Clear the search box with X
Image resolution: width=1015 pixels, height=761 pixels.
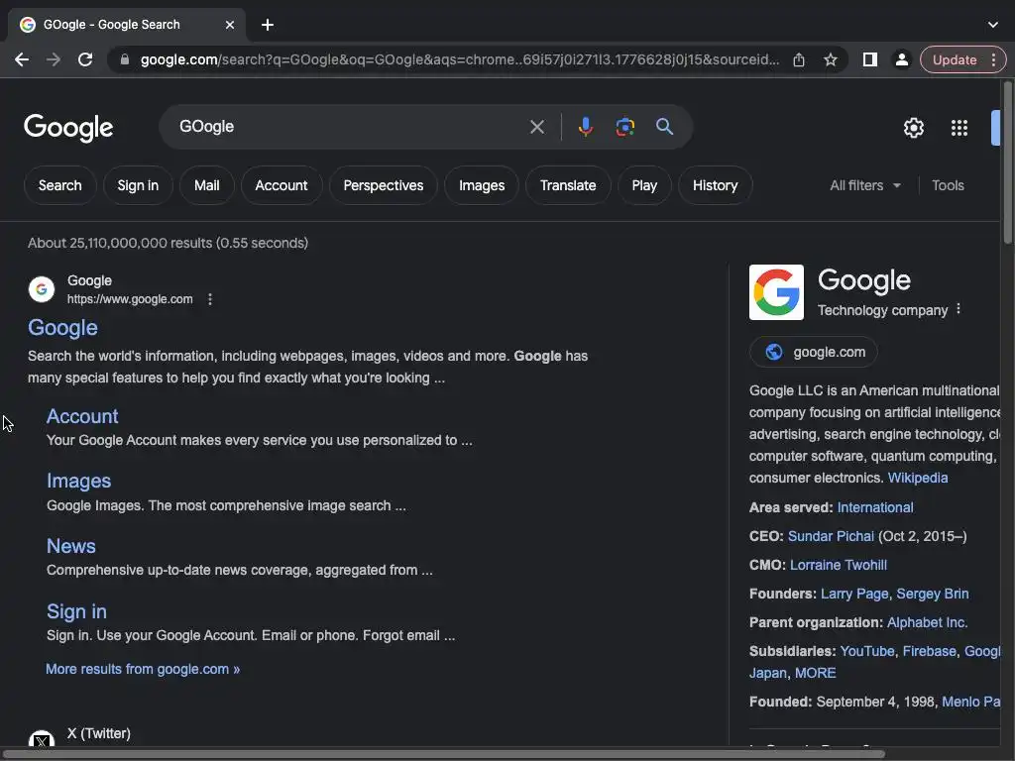(x=536, y=127)
